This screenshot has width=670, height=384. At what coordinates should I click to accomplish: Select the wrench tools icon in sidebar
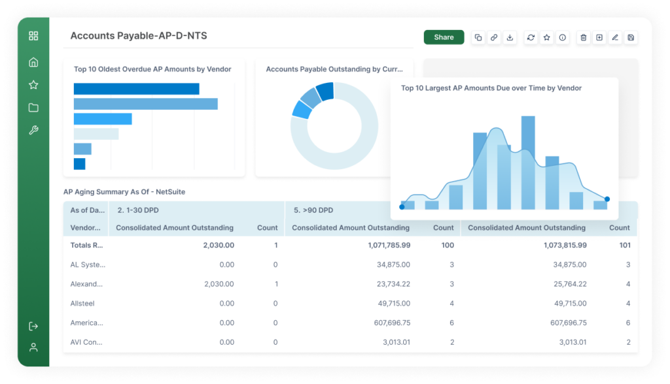[33, 129]
